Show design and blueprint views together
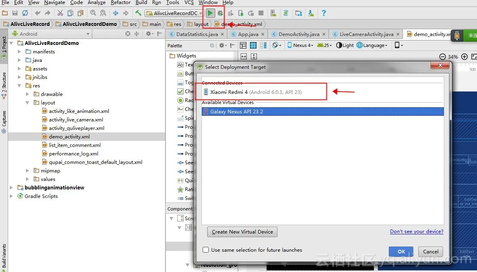 263,45
